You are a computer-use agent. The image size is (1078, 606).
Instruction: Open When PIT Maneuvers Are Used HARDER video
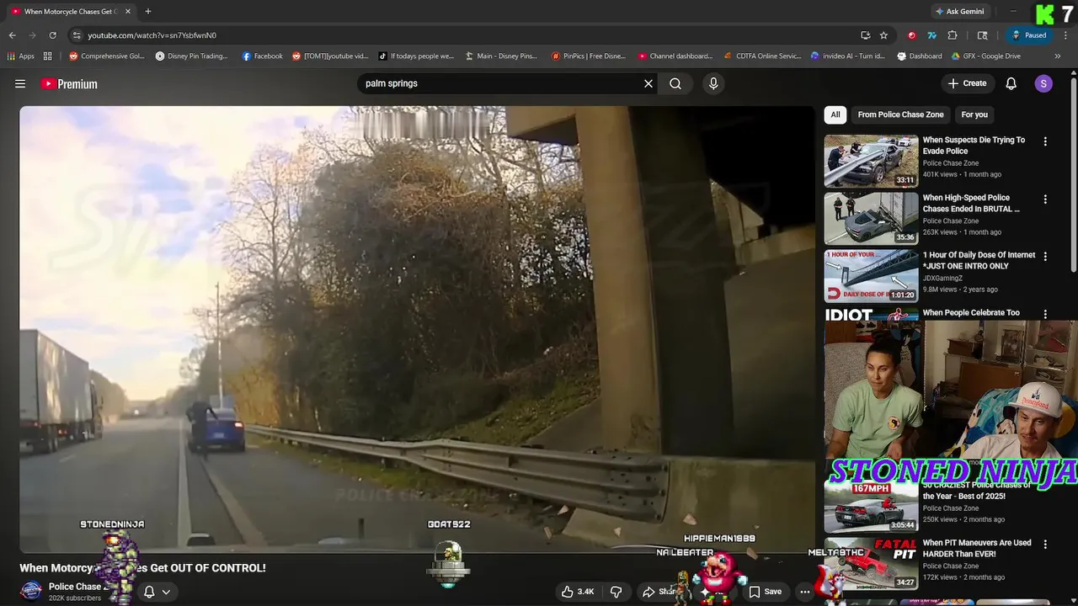(977, 548)
